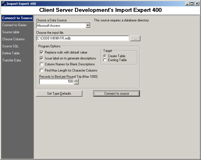Click Set Type Defaults button
The width and height of the screenshot is (201, 160).
pyautogui.click(x=59, y=94)
